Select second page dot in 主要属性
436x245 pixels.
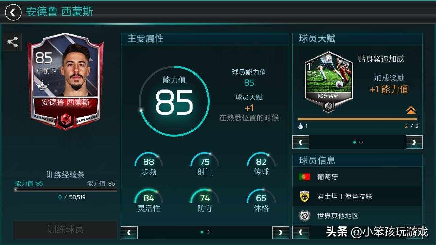(208, 232)
